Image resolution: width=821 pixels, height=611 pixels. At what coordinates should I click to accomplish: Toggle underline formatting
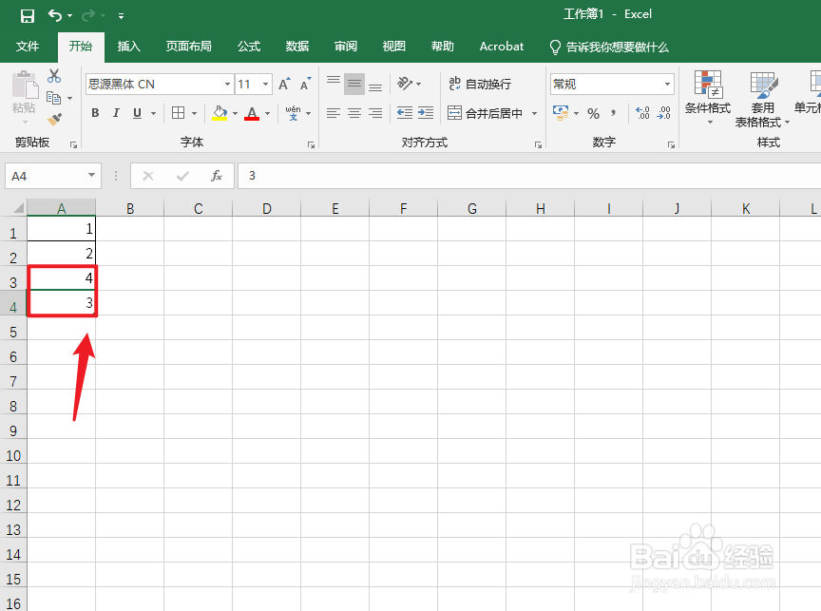tap(136, 113)
